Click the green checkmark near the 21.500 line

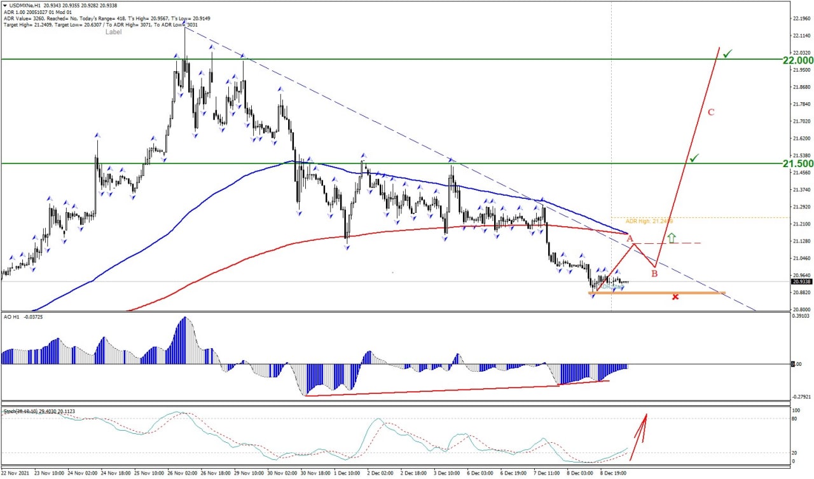tap(694, 158)
